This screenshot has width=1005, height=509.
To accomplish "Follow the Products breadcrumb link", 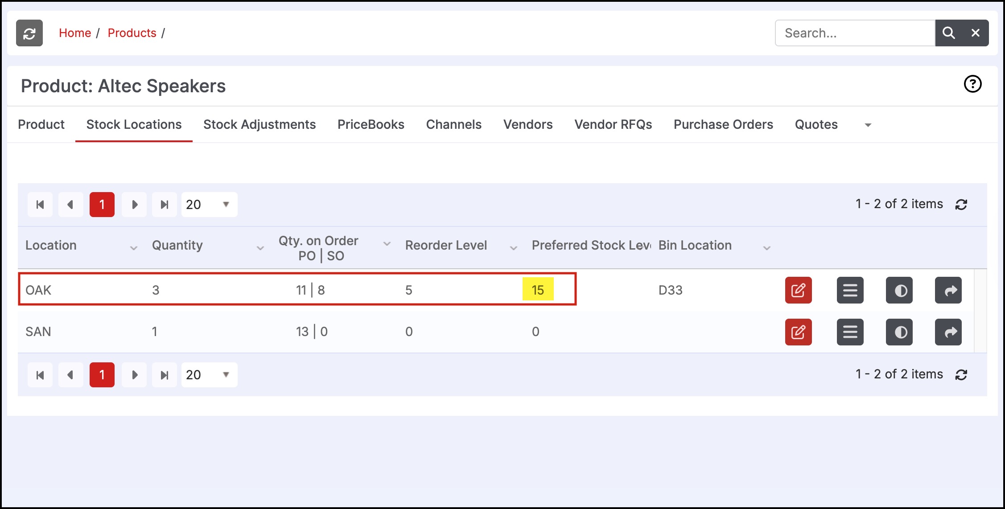I will click(x=132, y=33).
